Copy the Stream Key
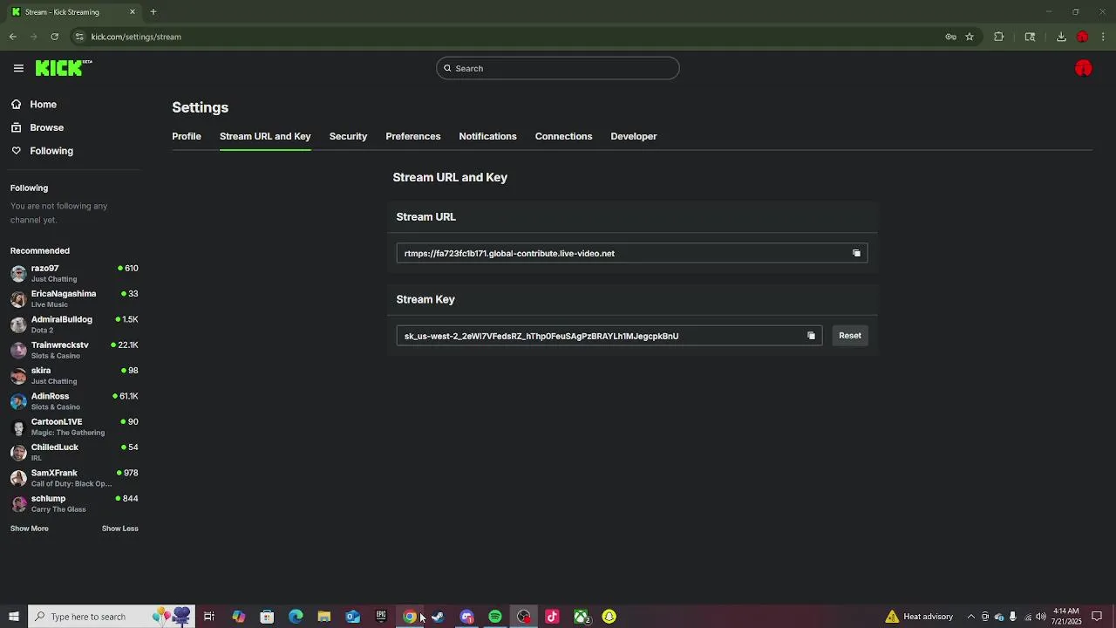Screen dimensions: 1116x628 point(811,336)
